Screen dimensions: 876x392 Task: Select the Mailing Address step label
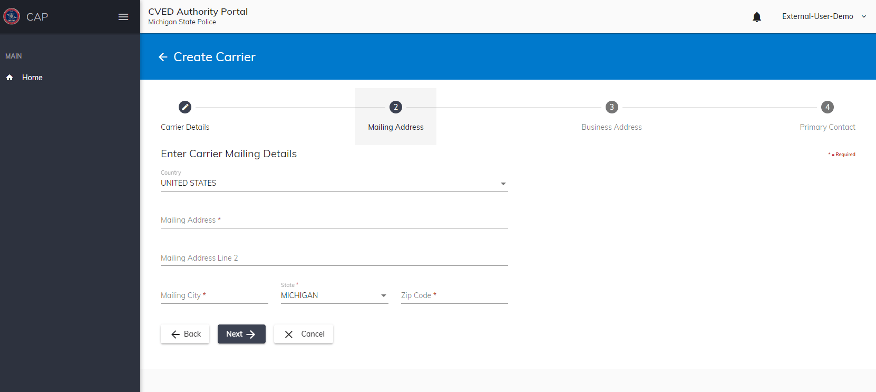[x=396, y=127]
